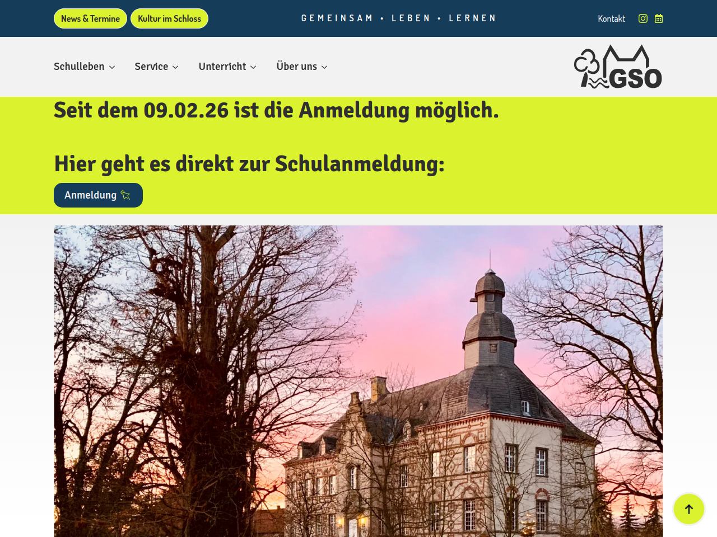Expand the Schulleben chevron arrow
Screen dimensions: 717x537
(112, 67)
